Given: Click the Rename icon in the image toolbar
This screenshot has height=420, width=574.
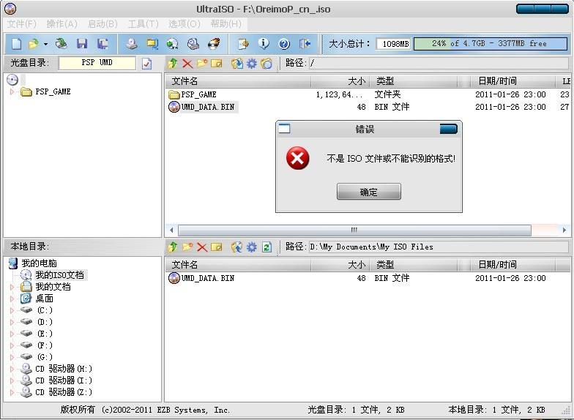Looking at the screenshot, I should tap(217, 64).
